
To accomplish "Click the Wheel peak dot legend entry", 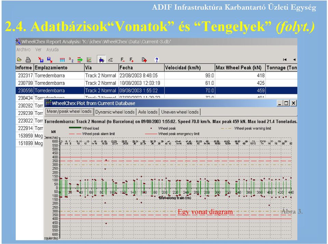I will (163, 128).
